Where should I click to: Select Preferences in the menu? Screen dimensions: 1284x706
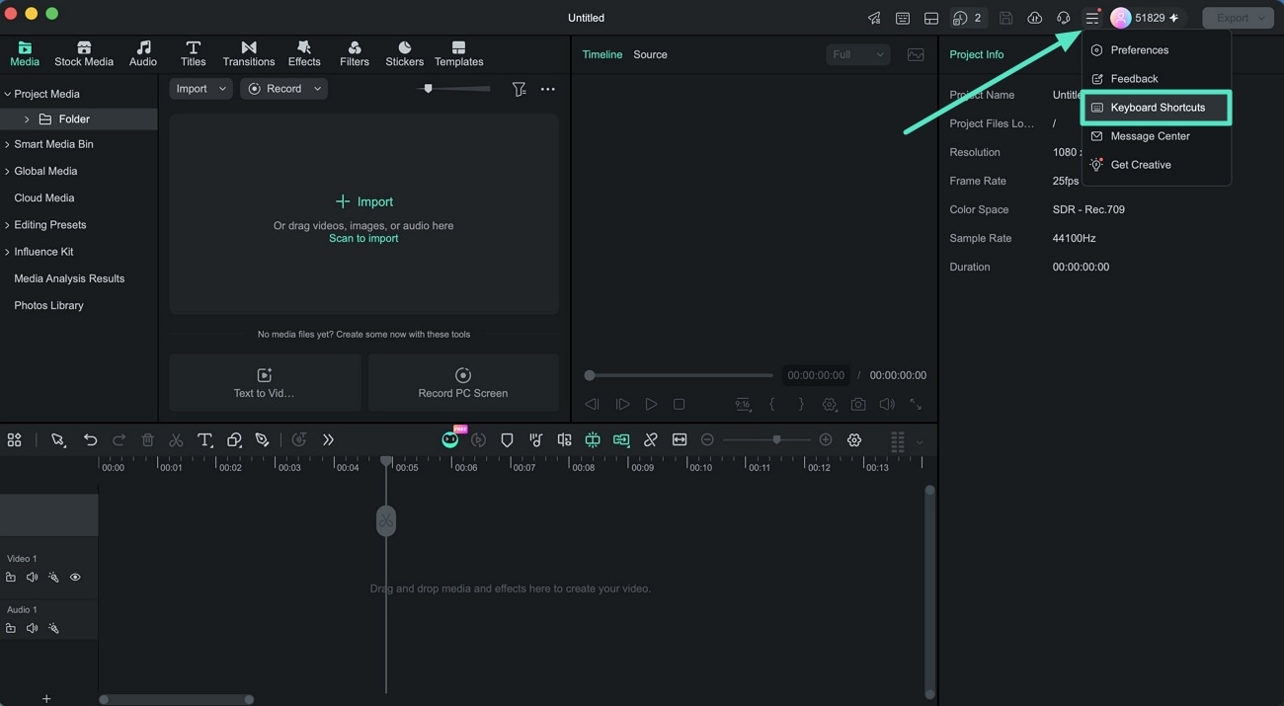1156,50
